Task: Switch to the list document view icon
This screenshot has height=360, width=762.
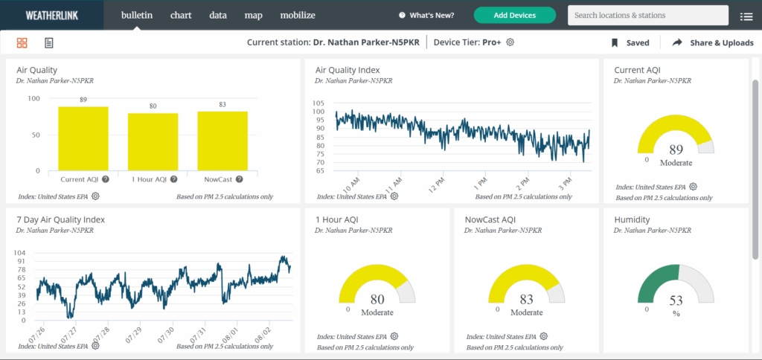Action: tap(48, 43)
